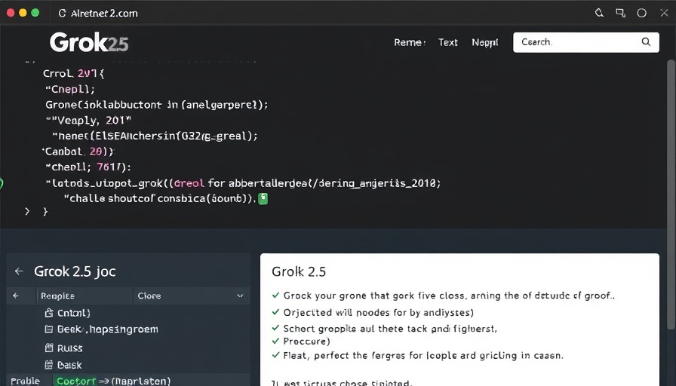Open the Grok 2.5 logo
Viewport: 676px width, 386px height.
tap(89, 43)
